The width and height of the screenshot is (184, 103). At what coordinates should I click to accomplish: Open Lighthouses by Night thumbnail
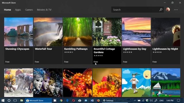point(166,32)
